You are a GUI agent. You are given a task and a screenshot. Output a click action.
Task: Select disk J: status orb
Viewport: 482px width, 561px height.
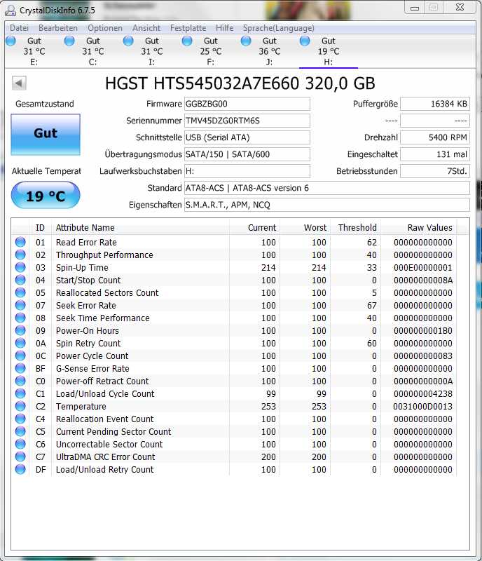(x=246, y=41)
